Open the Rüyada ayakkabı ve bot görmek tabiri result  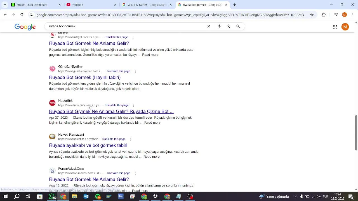pos(88,145)
